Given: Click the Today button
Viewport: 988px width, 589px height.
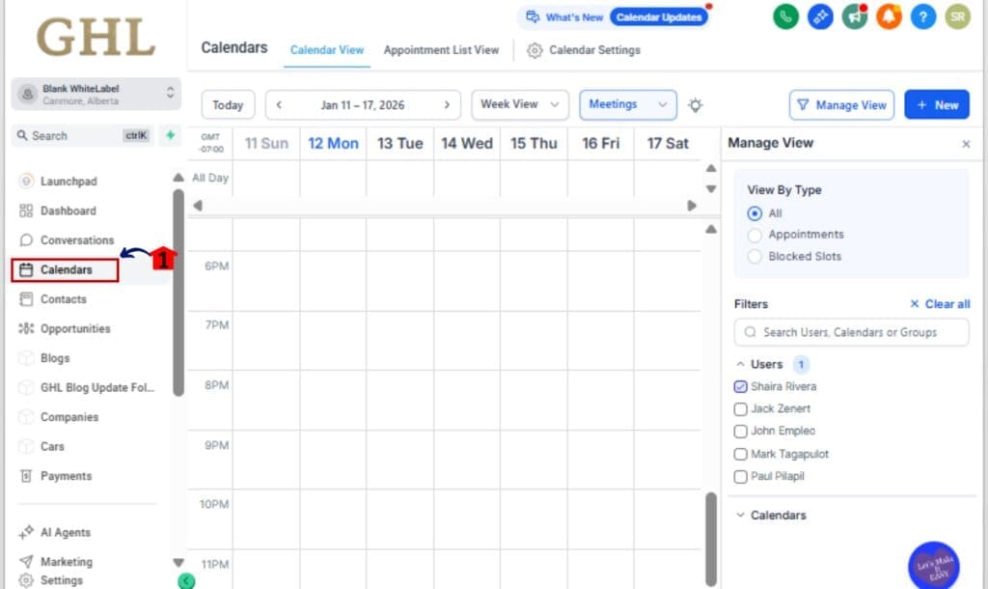Looking at the screenshot, I should click(227, 104).
